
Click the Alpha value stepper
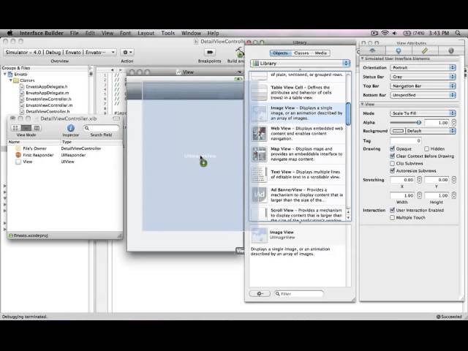[x=453, y=122]
